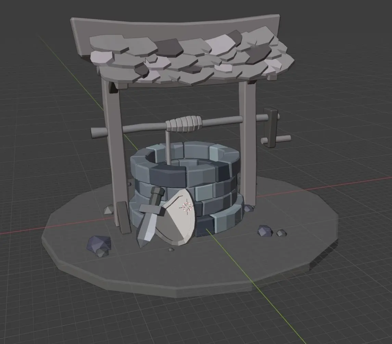
Task: Select the crank handle block on the axle
Action: (x=271, y=127)
